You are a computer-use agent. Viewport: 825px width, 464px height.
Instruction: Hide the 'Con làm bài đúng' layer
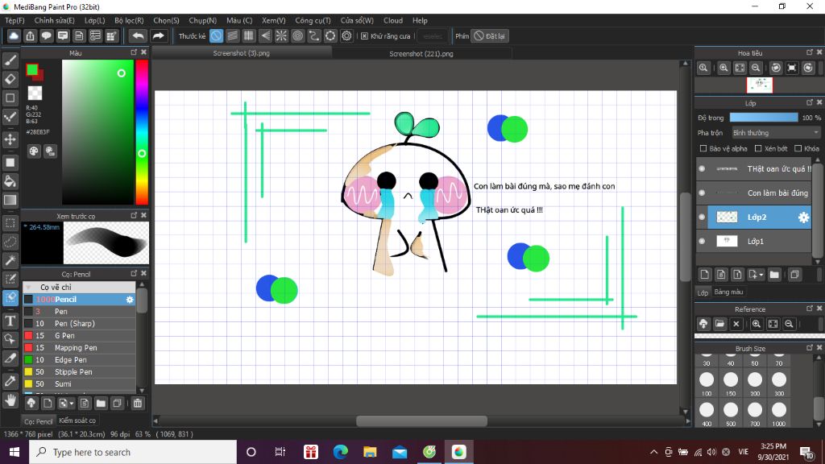[x=702, y=193]
